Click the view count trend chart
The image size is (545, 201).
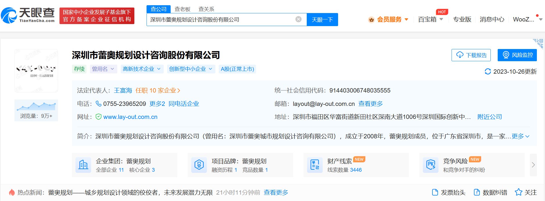coord(36,106)
